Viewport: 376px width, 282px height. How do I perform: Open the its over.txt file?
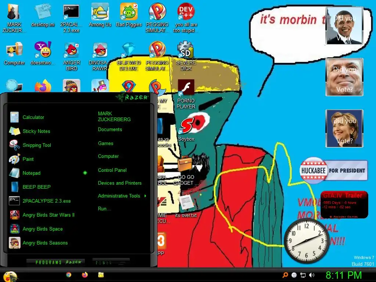click(x=186, y=206)
